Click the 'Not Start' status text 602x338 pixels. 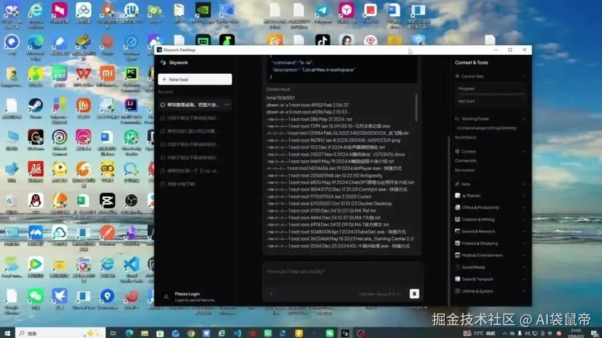tap(467, 101)
